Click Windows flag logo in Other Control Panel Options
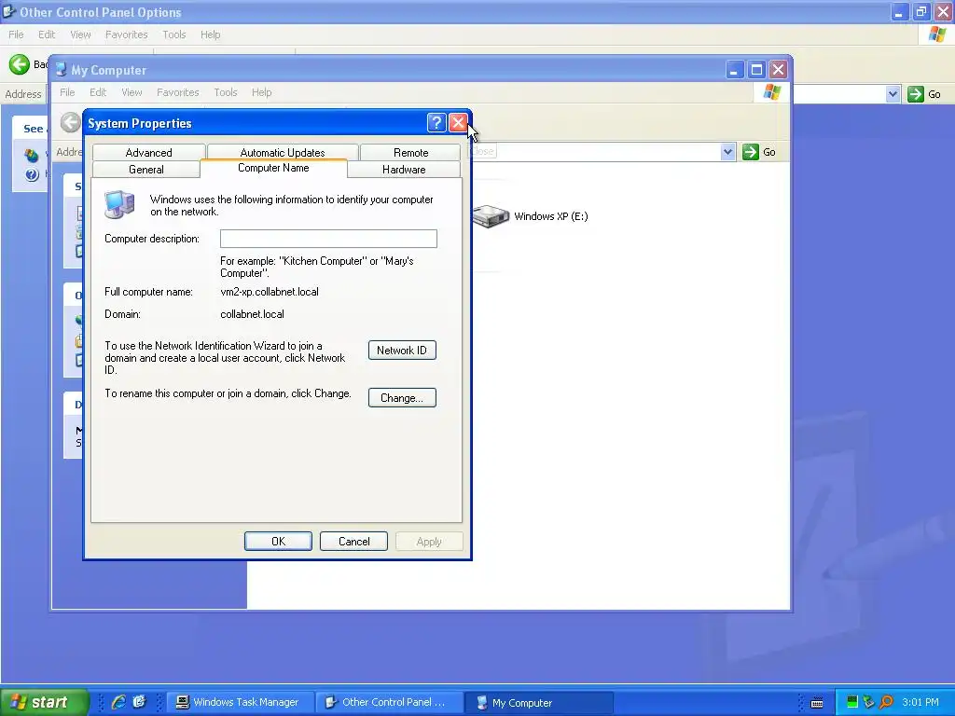955x716 pixels. point(937,34)
